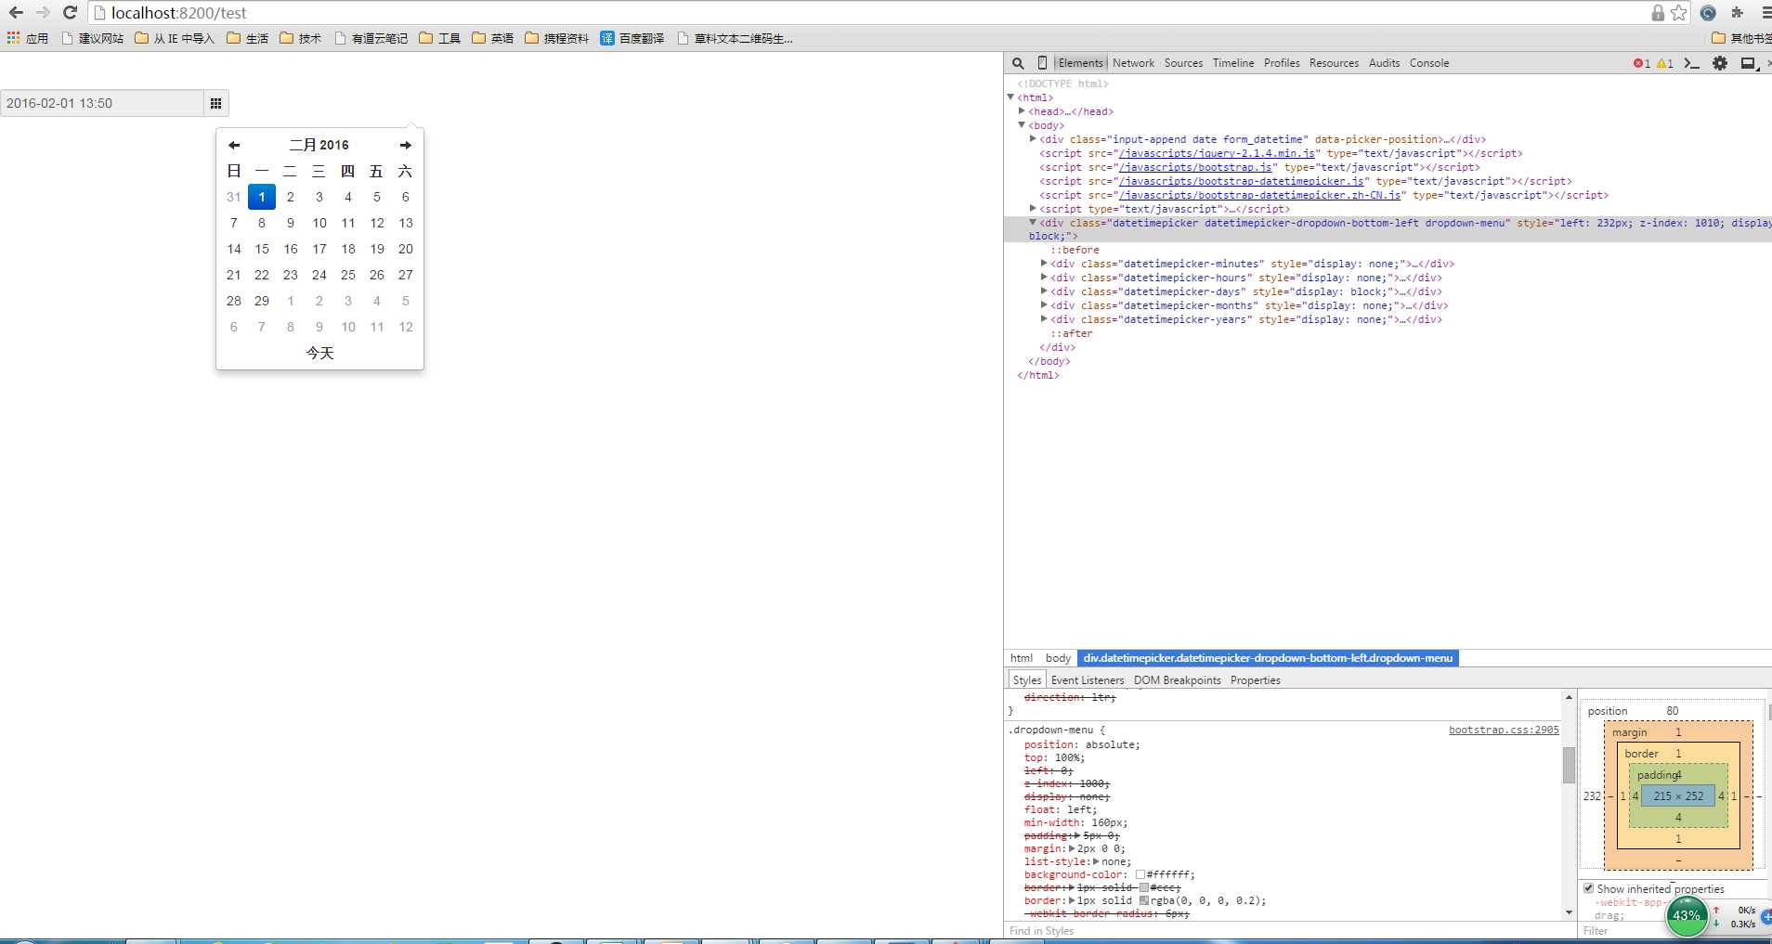Click the browser address bar
The image size is (1772, 944).
click(873, 13)
